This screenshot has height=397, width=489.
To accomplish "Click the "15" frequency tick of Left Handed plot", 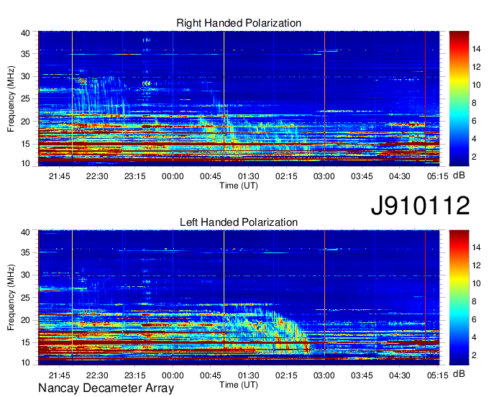I will click(25, 343).
